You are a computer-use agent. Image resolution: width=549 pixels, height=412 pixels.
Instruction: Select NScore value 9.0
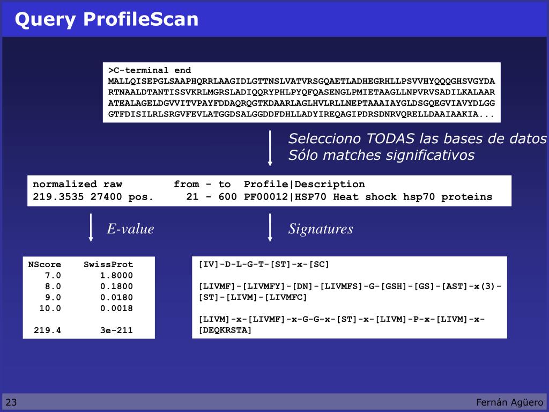tap(53, 297)
